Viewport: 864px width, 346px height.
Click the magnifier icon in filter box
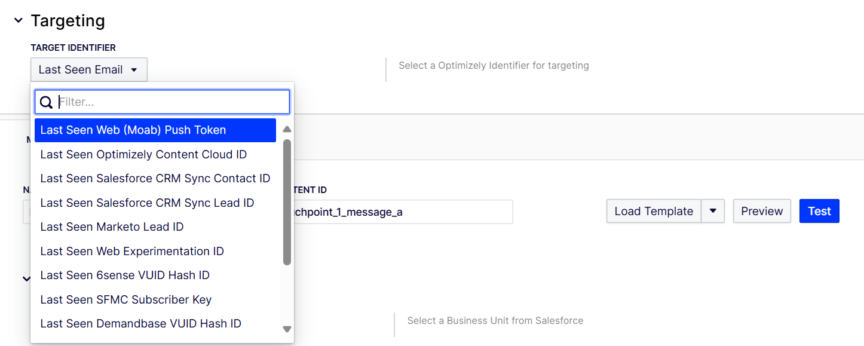(x=47, y=102)
